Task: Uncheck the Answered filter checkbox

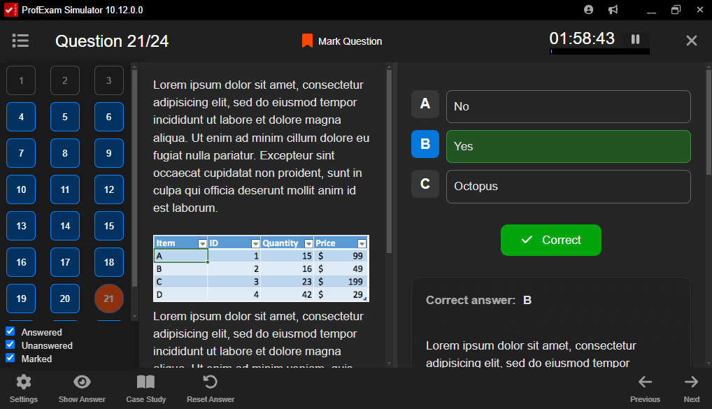Action: pyautogui.click(x=10, y=332)
